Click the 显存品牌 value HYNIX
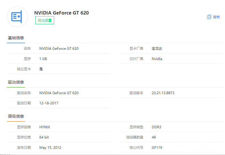Image resolution: width=225 pixels, height=155 pixels. tap(45, 127)
